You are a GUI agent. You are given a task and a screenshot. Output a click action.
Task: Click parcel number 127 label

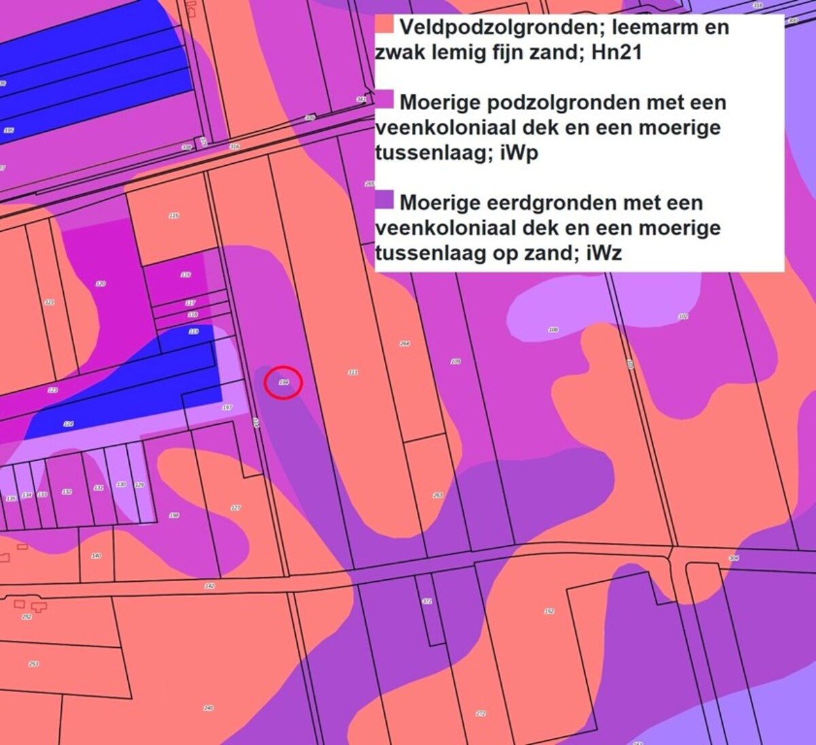tap(235, 508)
